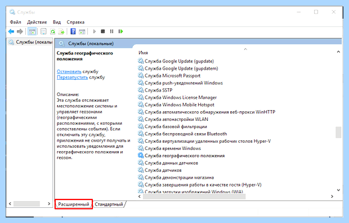The image size is (349, 223).
Task: Click tree pane horizontal scrollbar right arrow
Action: 49,203
